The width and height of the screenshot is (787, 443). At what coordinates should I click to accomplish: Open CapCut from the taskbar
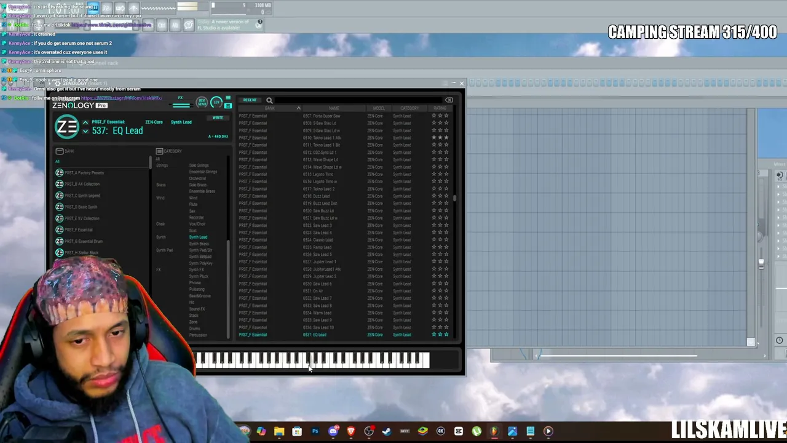459,431
